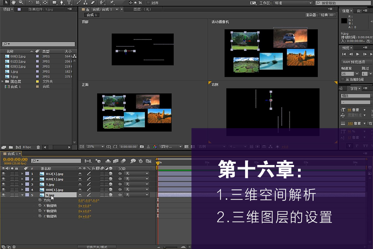The height and width of the screenshot is (249, 373).
Task: Click the new folder icon in Project panel
Action: [11, 147]
